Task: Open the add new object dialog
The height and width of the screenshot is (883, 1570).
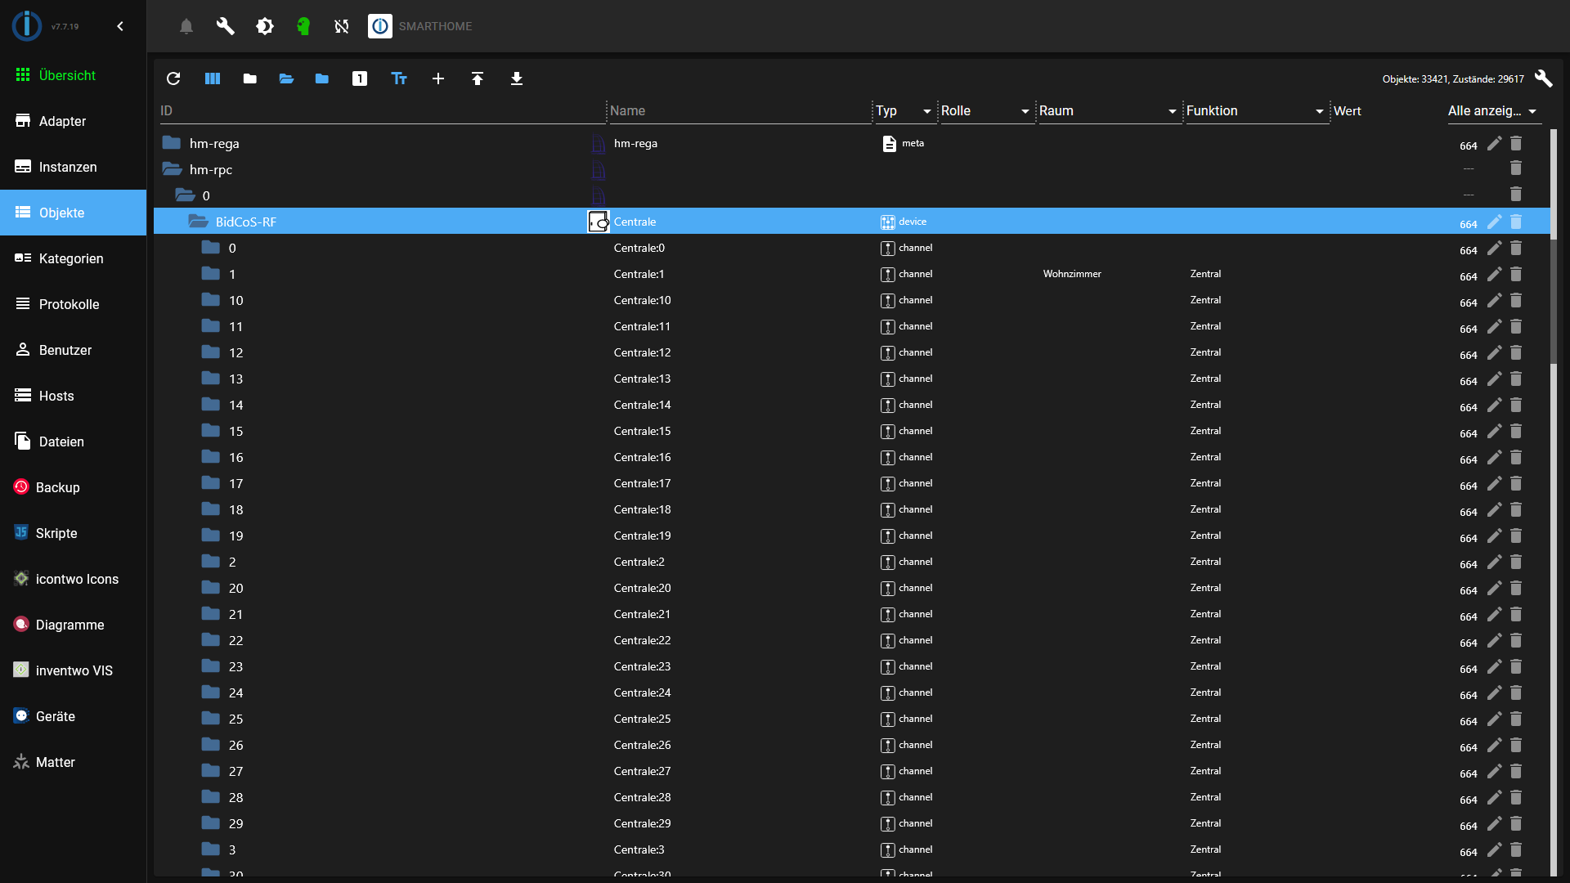Action: click(438, 78)
